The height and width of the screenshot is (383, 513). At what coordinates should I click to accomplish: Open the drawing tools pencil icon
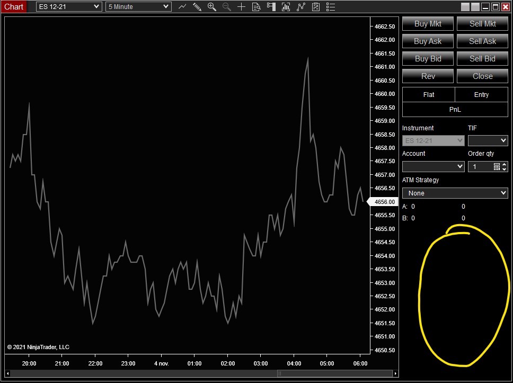tap(197, 7)
